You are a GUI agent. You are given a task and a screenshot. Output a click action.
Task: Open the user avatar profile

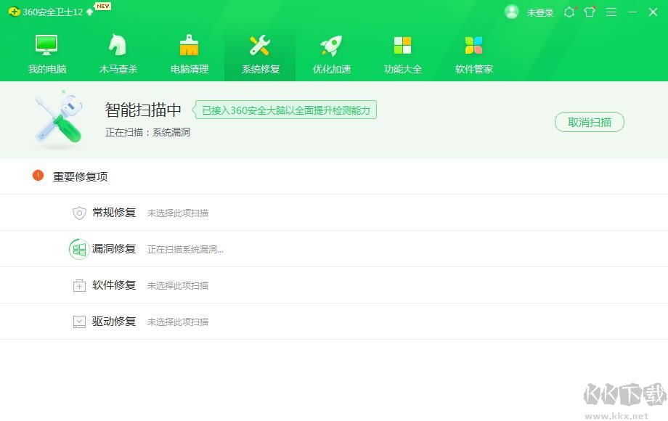[x=512, y=12]
